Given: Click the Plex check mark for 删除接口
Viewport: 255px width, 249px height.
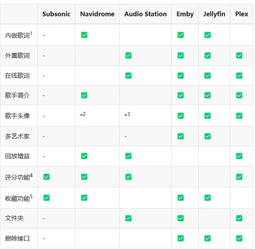Looking at the screenshot, I should click(x=239, y=239).
